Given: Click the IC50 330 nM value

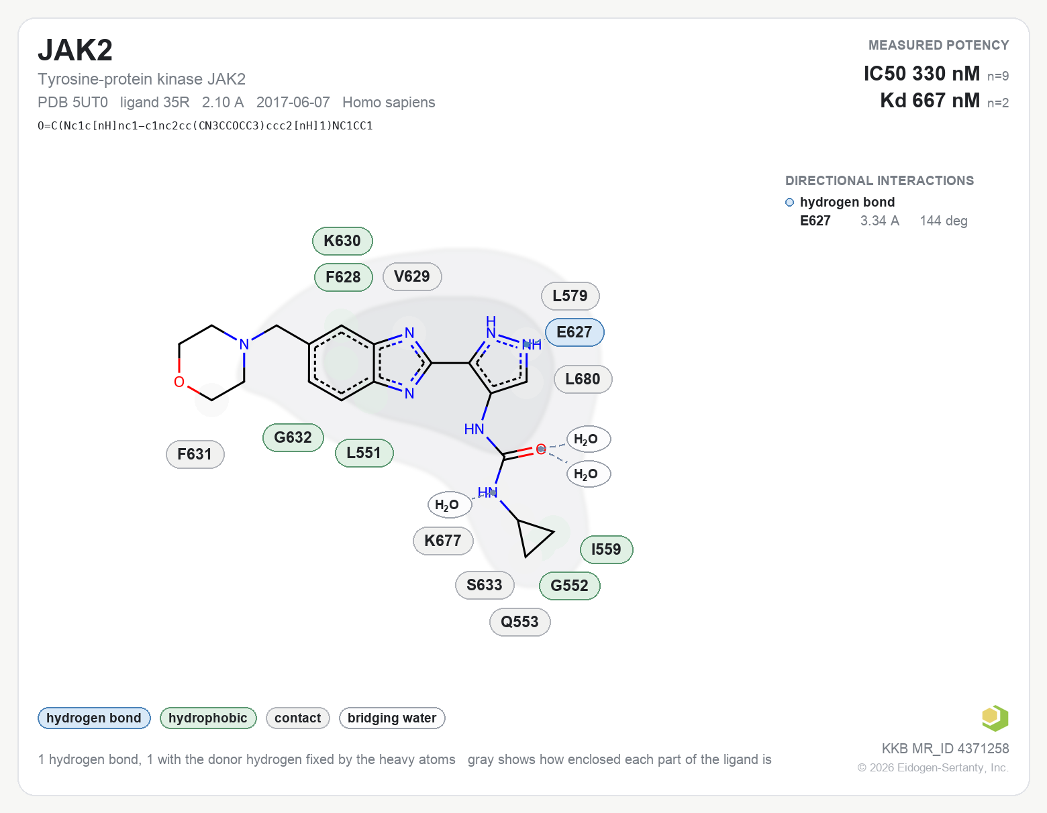Looking at the screenshot, I should (921, 73).
